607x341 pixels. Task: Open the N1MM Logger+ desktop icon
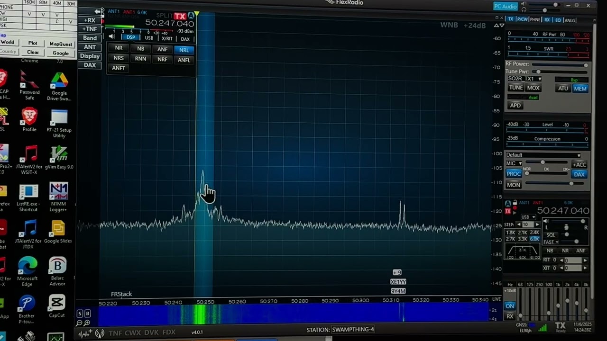coord(58,197)
